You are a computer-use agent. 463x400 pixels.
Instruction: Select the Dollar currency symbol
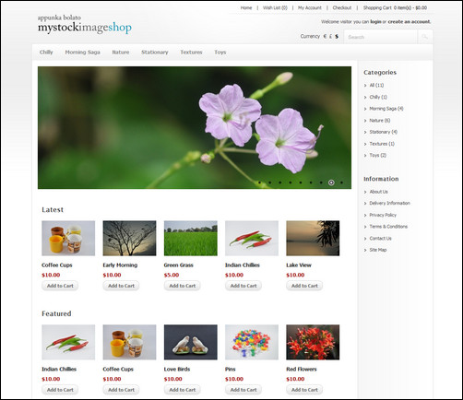(337, 36)
